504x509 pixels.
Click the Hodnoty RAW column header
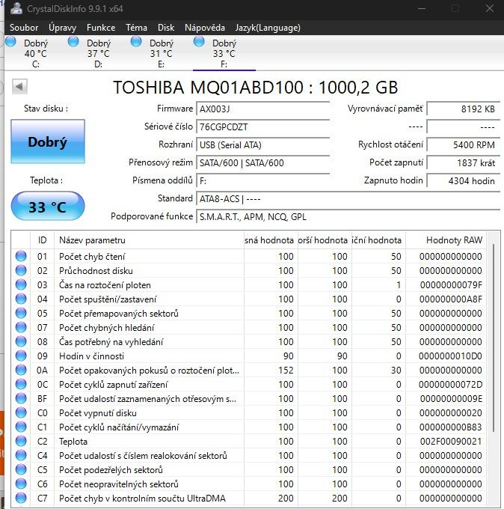click(446, 240)
